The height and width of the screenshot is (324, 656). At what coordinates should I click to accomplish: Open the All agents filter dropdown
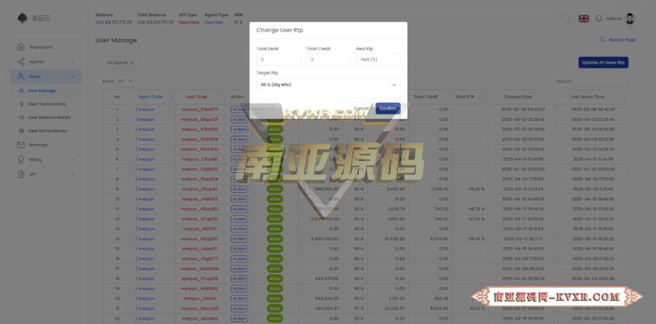coord(120,62)
